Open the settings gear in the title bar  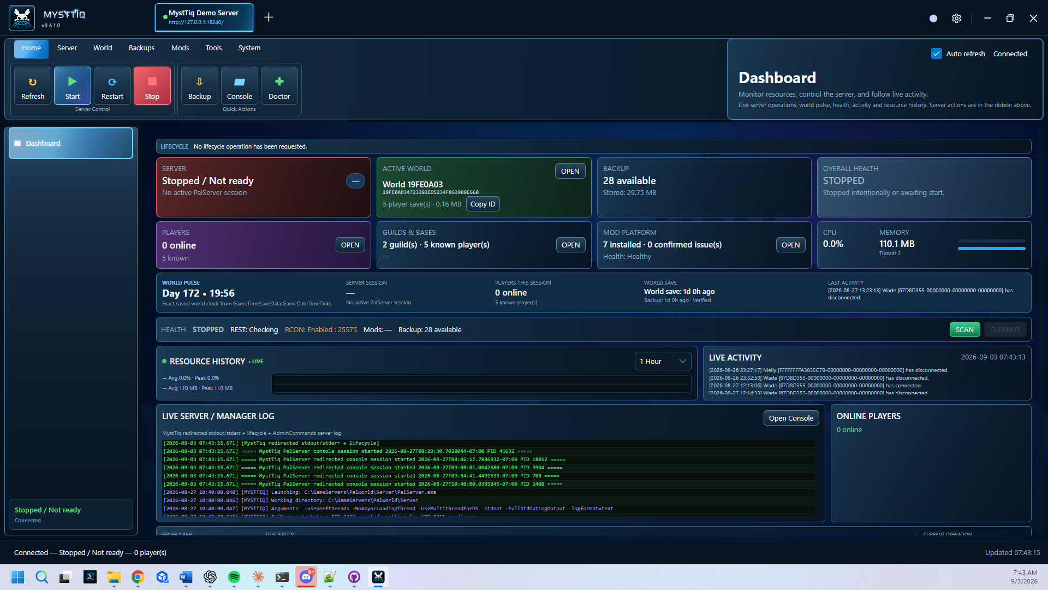click(x=956, y=18)
